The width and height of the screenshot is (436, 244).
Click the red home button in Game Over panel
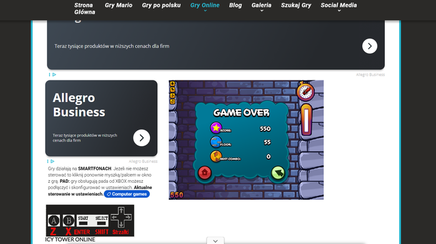(x=205, y=172)
